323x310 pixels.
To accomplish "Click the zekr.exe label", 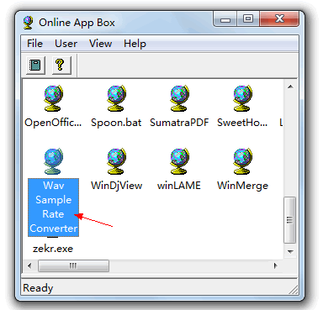I will [53, 249].
